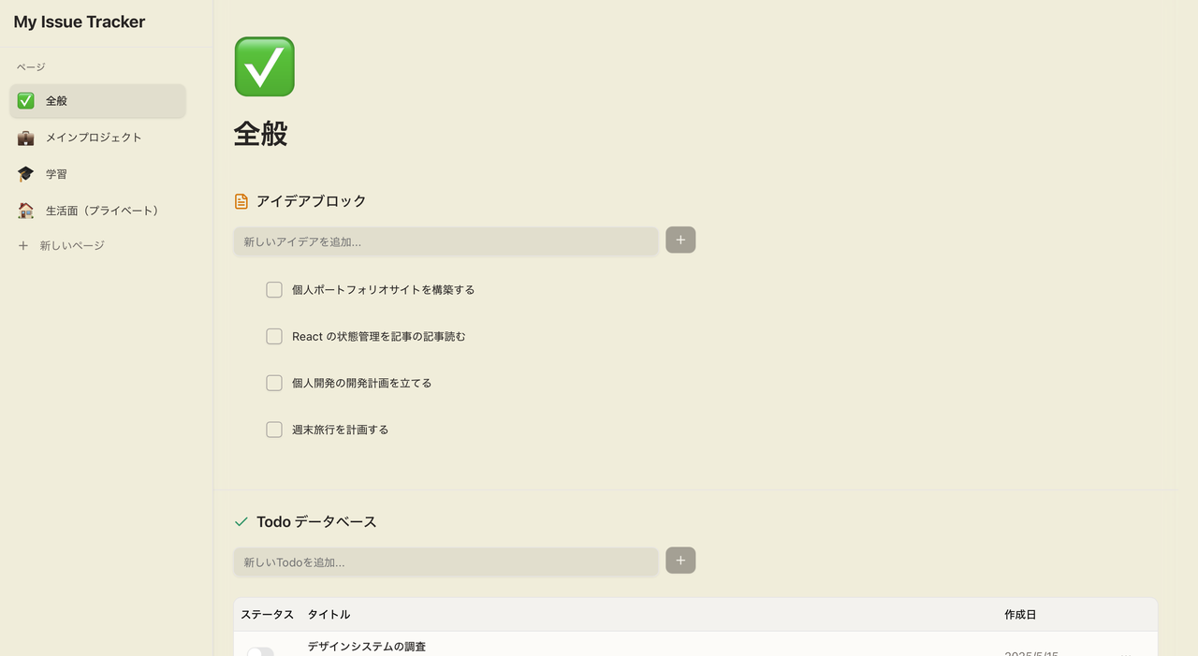Click the green check icon beside Todo データベース
Screen dimensions: 1198x656
tap(241, 521)
